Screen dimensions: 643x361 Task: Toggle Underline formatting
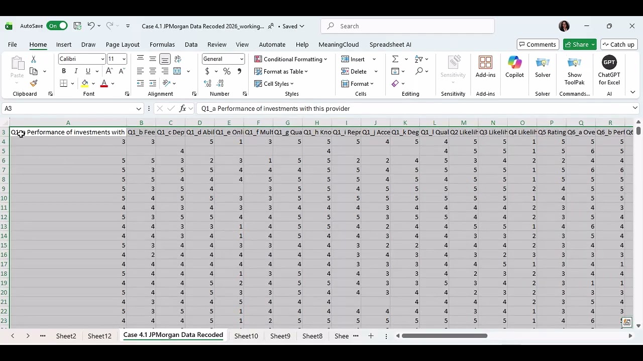click(x=88, y=71)
